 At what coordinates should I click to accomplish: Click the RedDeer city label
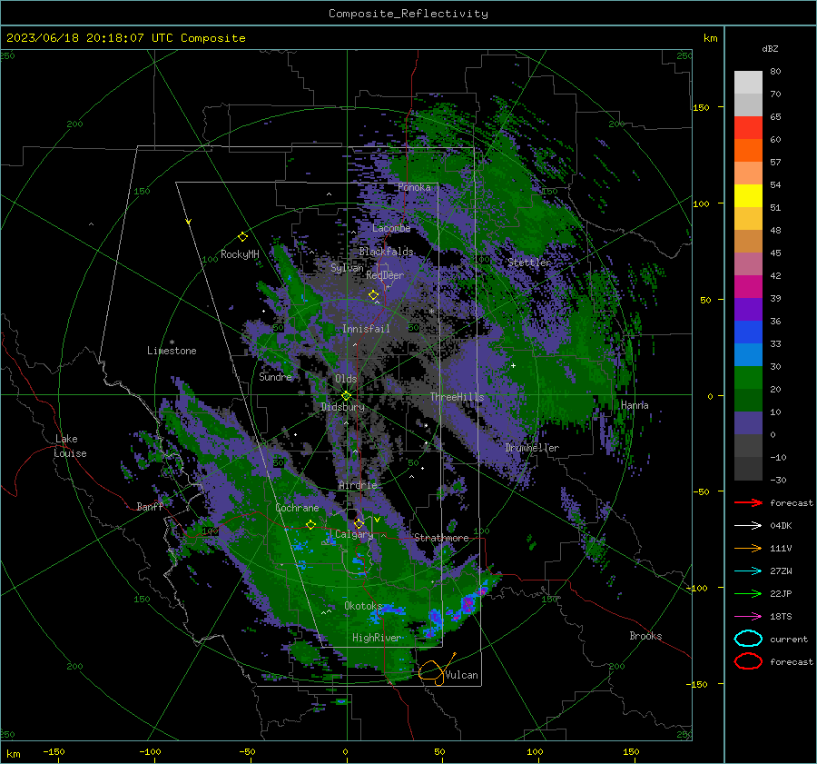385,275
